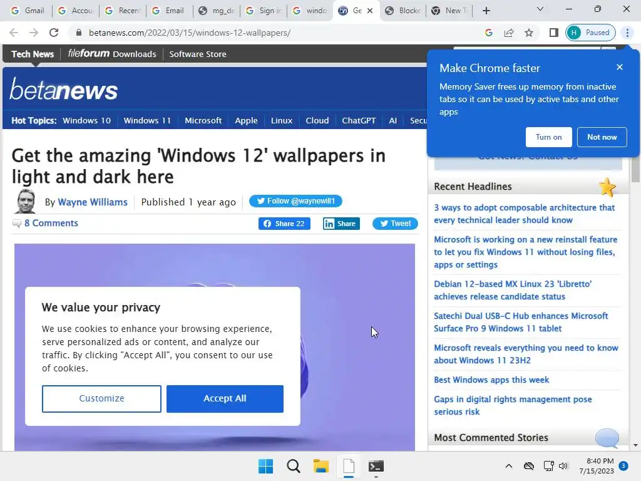Open Windows Start menu
Image resolution: width=641 pixels, height=481 pixels.
coord(265,466)
